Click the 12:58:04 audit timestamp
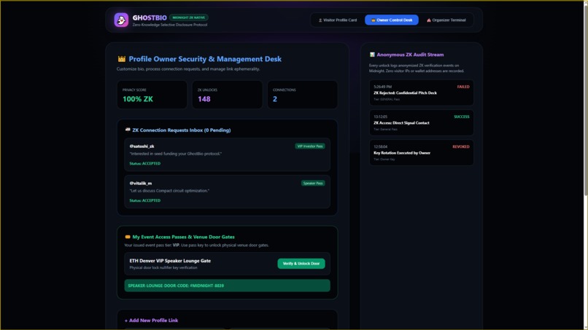Screen dimensions: 588x330 click(380, 147)
